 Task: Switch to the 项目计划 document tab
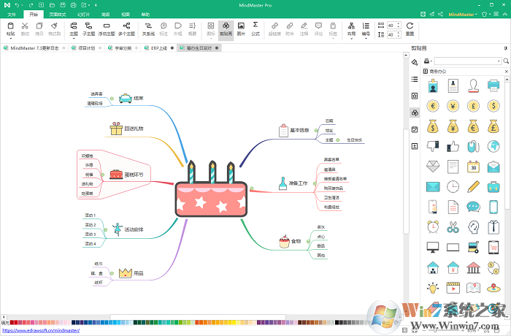(x=86, y=47)
